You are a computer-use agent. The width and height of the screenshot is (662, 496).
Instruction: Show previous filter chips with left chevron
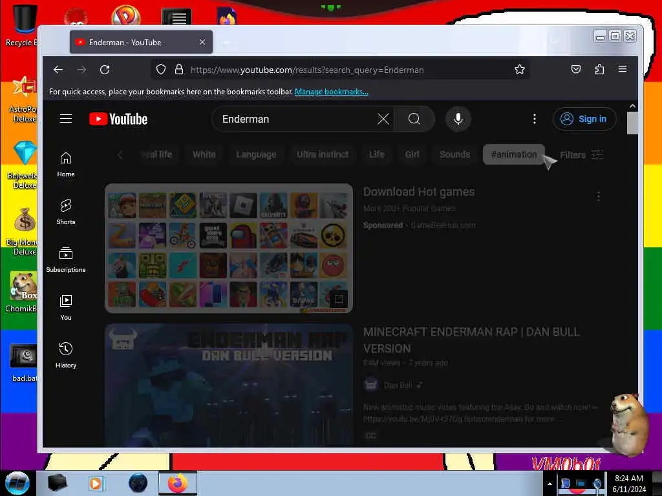point(120,155)
